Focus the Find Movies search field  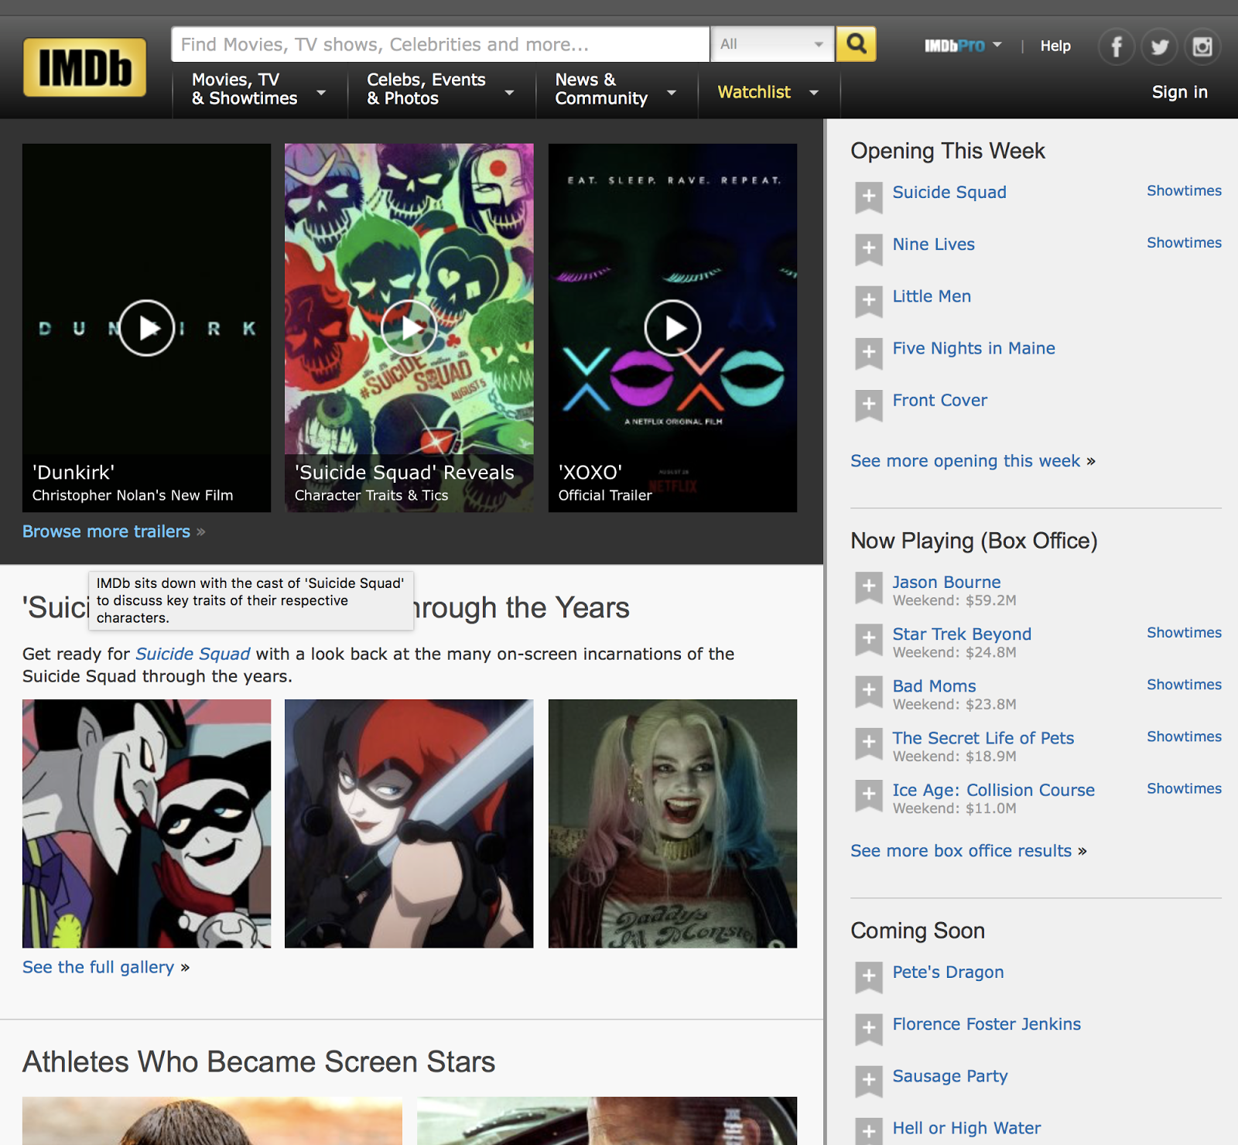pyautogui.click(x=440, y=44)
